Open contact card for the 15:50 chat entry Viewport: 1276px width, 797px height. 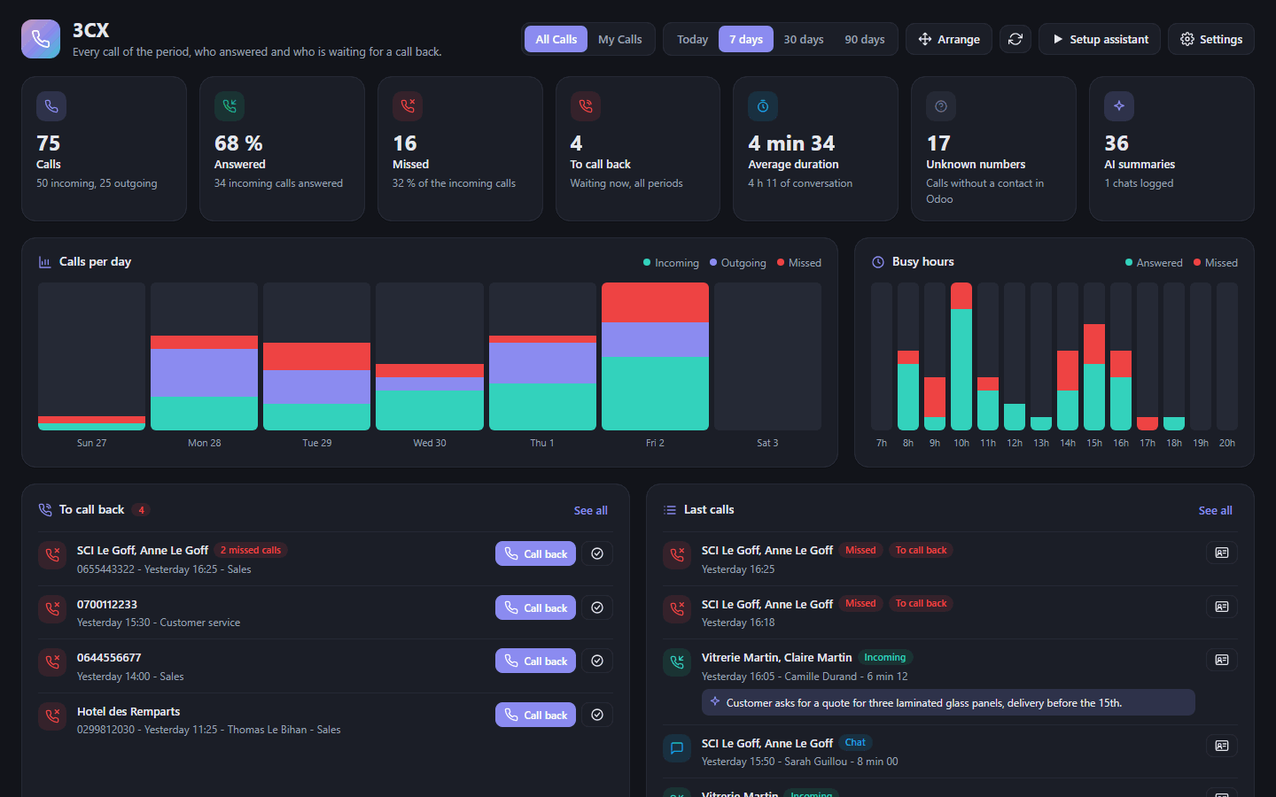tap(1222, 746)
